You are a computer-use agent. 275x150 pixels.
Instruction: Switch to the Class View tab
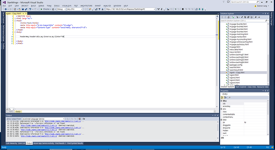252,87
